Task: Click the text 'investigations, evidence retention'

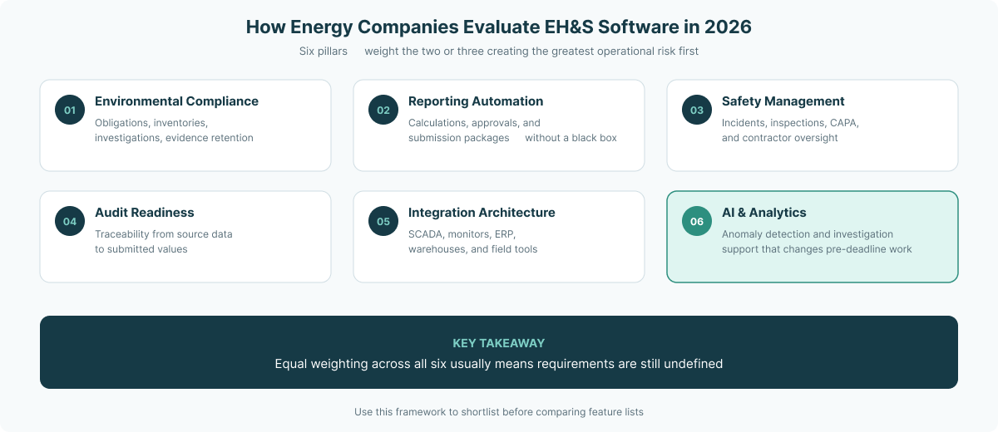Action: click(x=174, y=138)
